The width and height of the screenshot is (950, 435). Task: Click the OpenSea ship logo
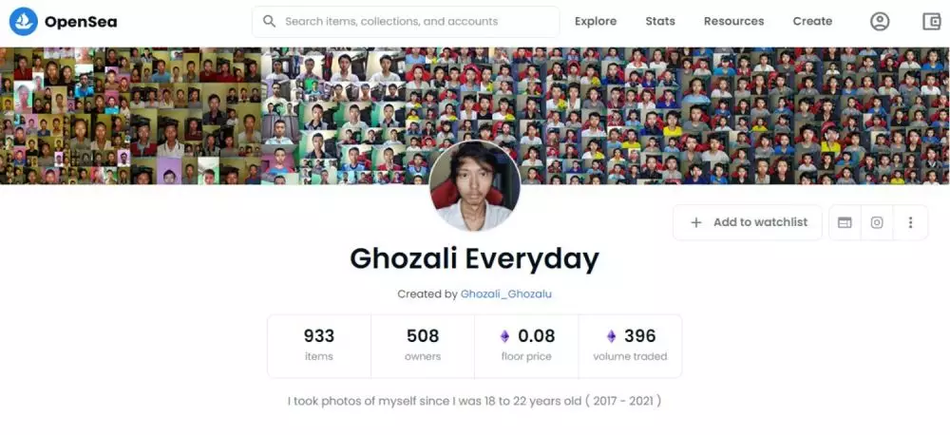(x=23, y=22)
